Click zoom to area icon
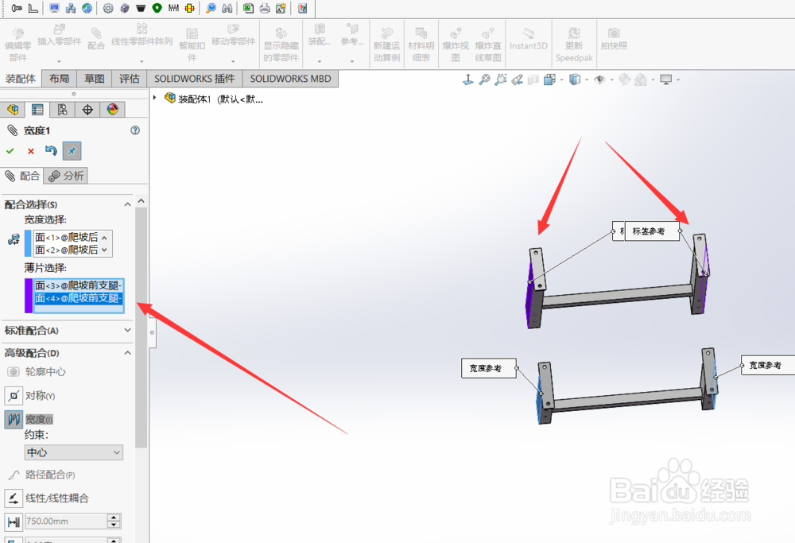This screenshot has height=543, width=795. coord(500,80)
